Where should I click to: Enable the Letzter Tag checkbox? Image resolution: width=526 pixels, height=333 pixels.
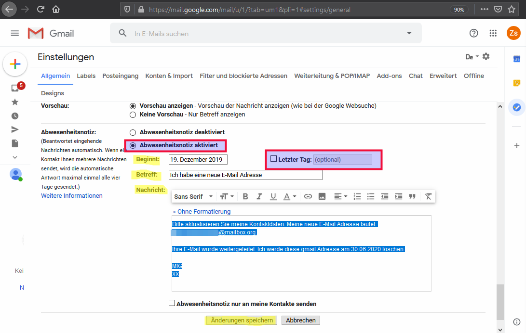click(x=274, y=159)
